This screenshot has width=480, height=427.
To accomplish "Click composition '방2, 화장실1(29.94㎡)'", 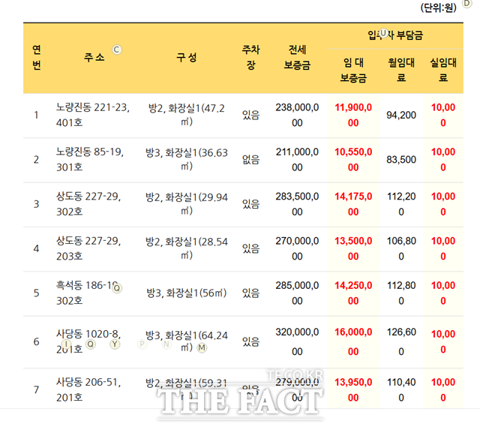I will [187, 204].
